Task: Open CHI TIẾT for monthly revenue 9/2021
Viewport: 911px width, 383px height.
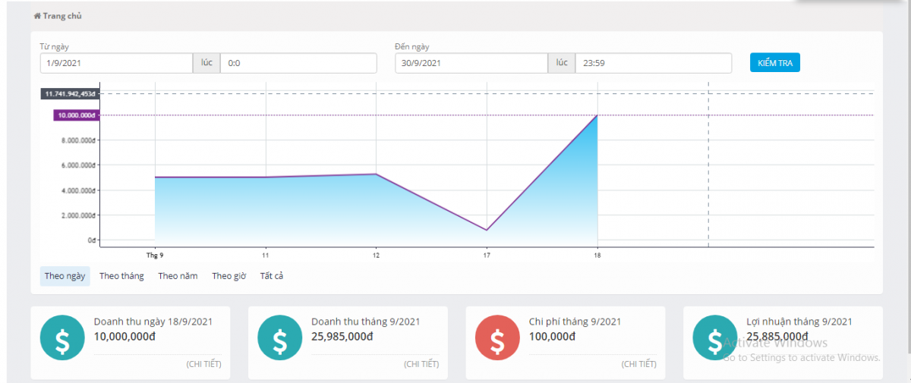Action: [421, 364]
